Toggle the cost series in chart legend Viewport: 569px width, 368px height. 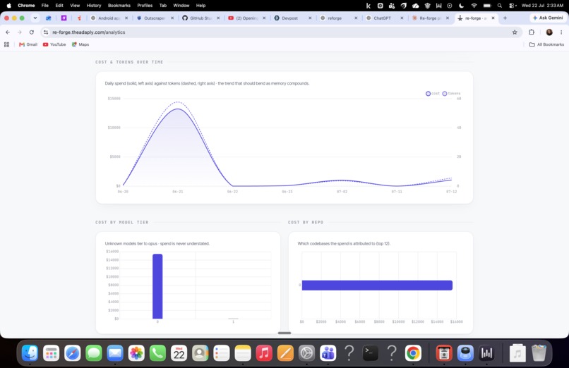[x=433, y=94]
